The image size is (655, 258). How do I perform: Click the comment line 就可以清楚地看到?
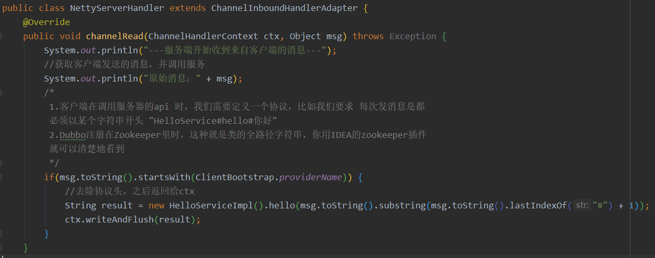point(87,149)
